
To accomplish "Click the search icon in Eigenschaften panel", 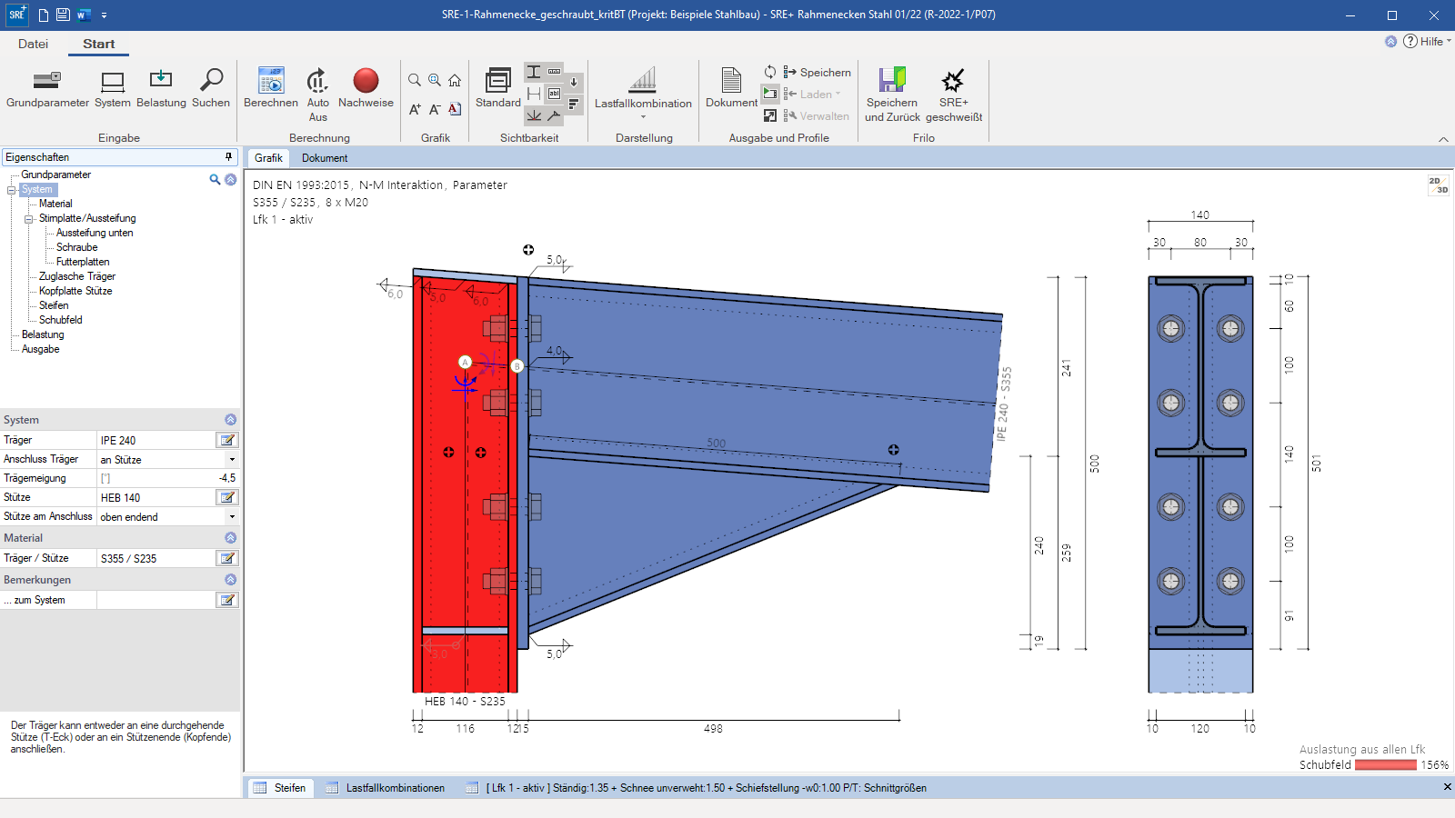I will pyautogui.click(x=215, y=179).
